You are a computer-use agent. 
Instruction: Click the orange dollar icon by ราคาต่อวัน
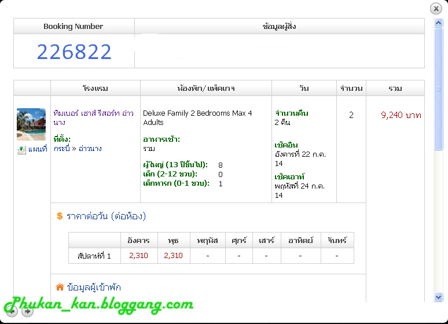coord(60,216)
